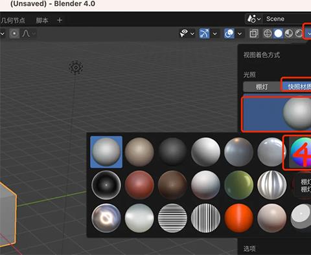The height and width of the screenshot is (255, 311).
Task: Click the Scene name field
Action: (x=287, y=19)
